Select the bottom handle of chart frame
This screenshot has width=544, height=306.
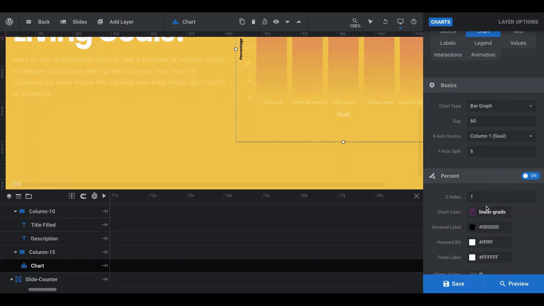tap(343, 142)
